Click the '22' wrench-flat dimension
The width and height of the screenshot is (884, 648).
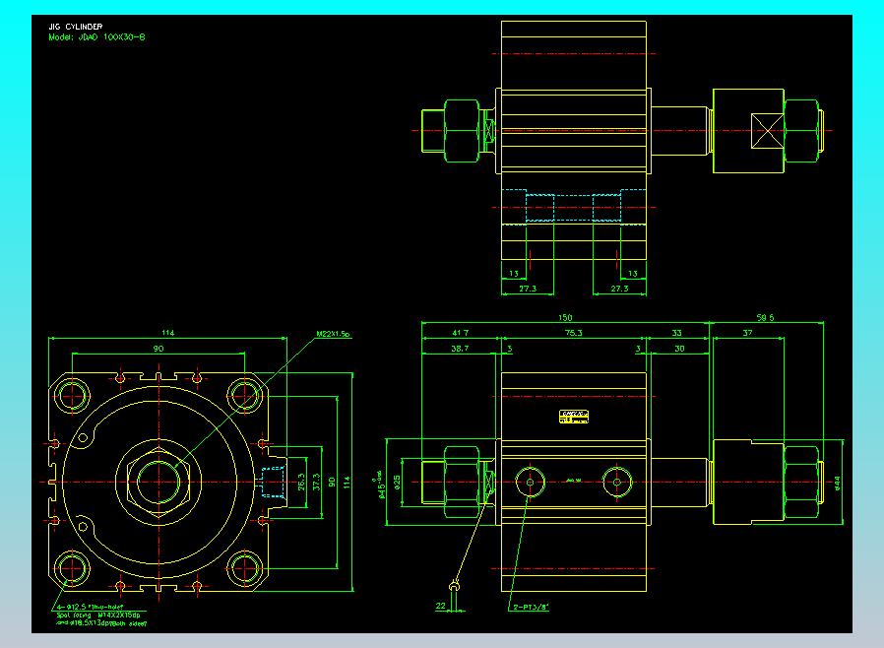[x=440, y=606]
